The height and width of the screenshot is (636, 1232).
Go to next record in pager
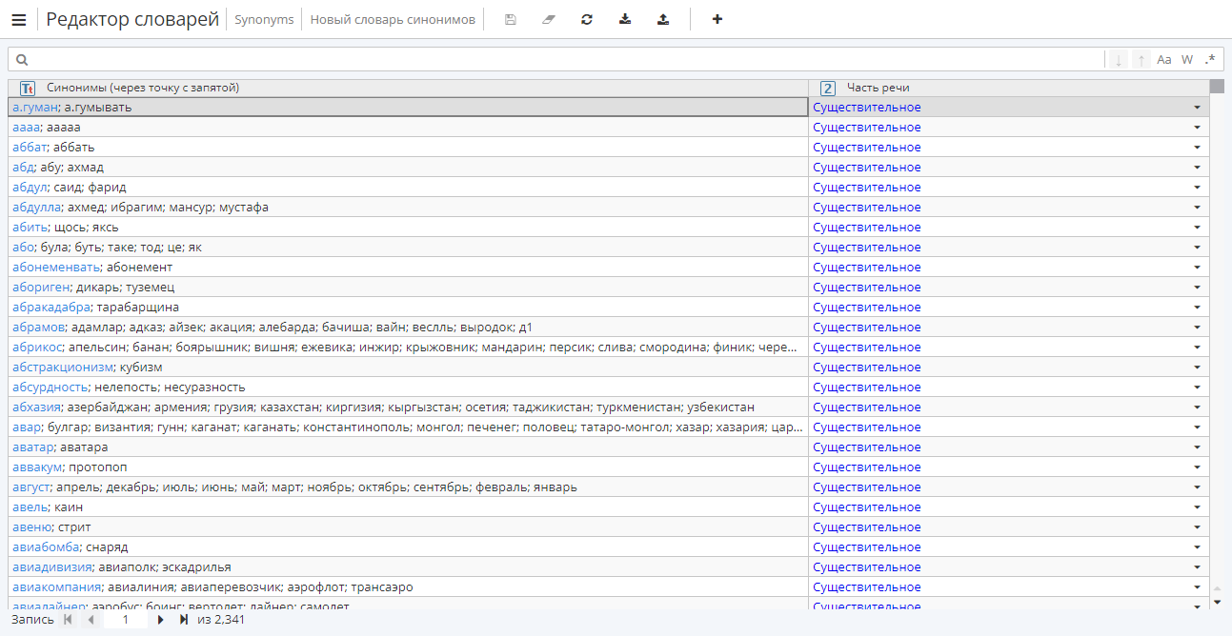pyautogui.click(x=161, y=620)
